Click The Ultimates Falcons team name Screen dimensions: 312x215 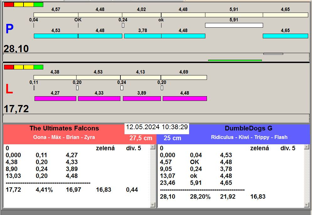click(64, 128)
